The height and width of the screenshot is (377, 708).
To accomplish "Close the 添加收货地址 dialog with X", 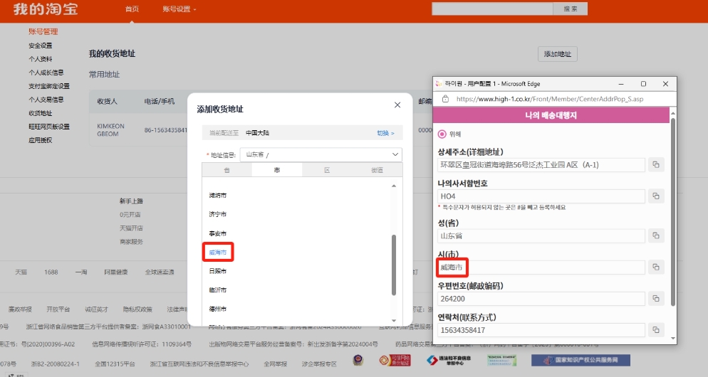I will click(x=397, y=105).
